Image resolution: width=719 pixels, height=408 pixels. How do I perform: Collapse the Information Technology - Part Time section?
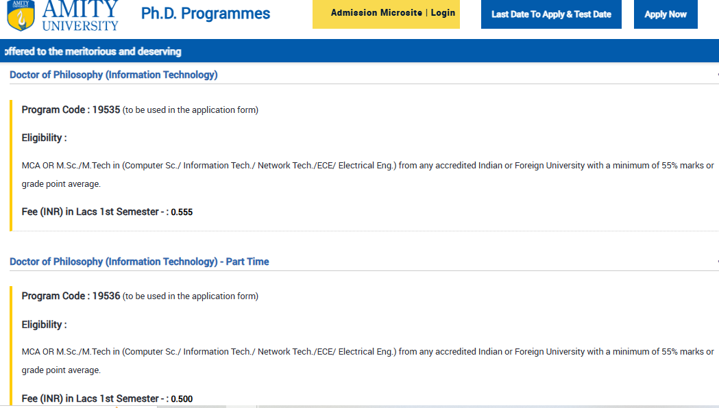[x=139, y=262]
